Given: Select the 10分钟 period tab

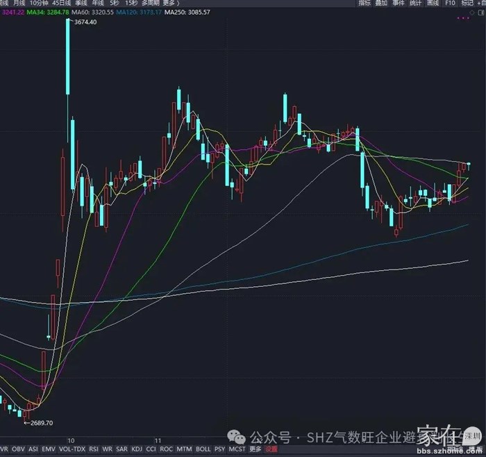Looking at the screenshot, I should coord(40,3).
